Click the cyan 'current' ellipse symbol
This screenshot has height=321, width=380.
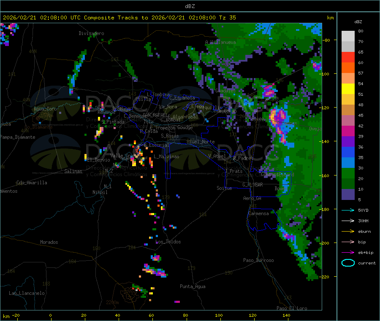click(x=348, y=263)
